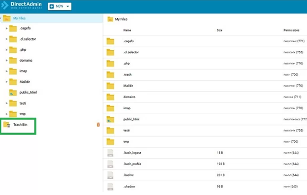Expand the .cagefs folder in tree
Screen dimensions: 307x195
7,28
